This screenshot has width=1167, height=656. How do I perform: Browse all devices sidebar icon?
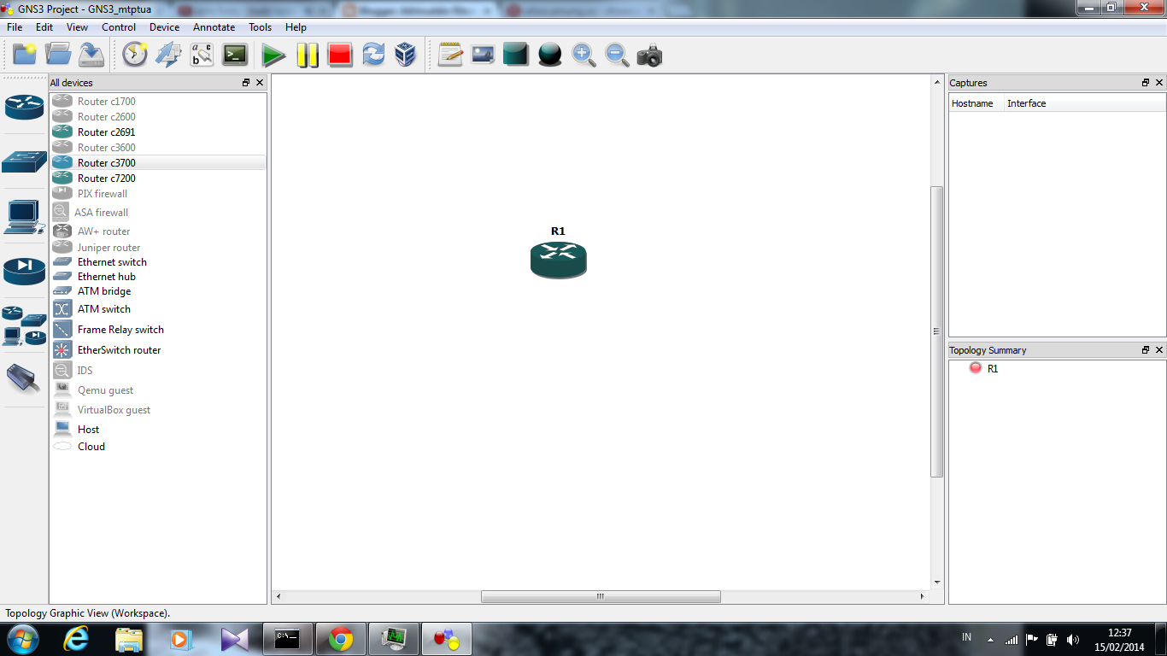pos(24,325)
